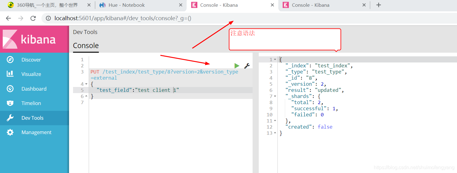Go forward with the browser forward arrow
This screenshot has height=173, width=457.
pos(21,18)
